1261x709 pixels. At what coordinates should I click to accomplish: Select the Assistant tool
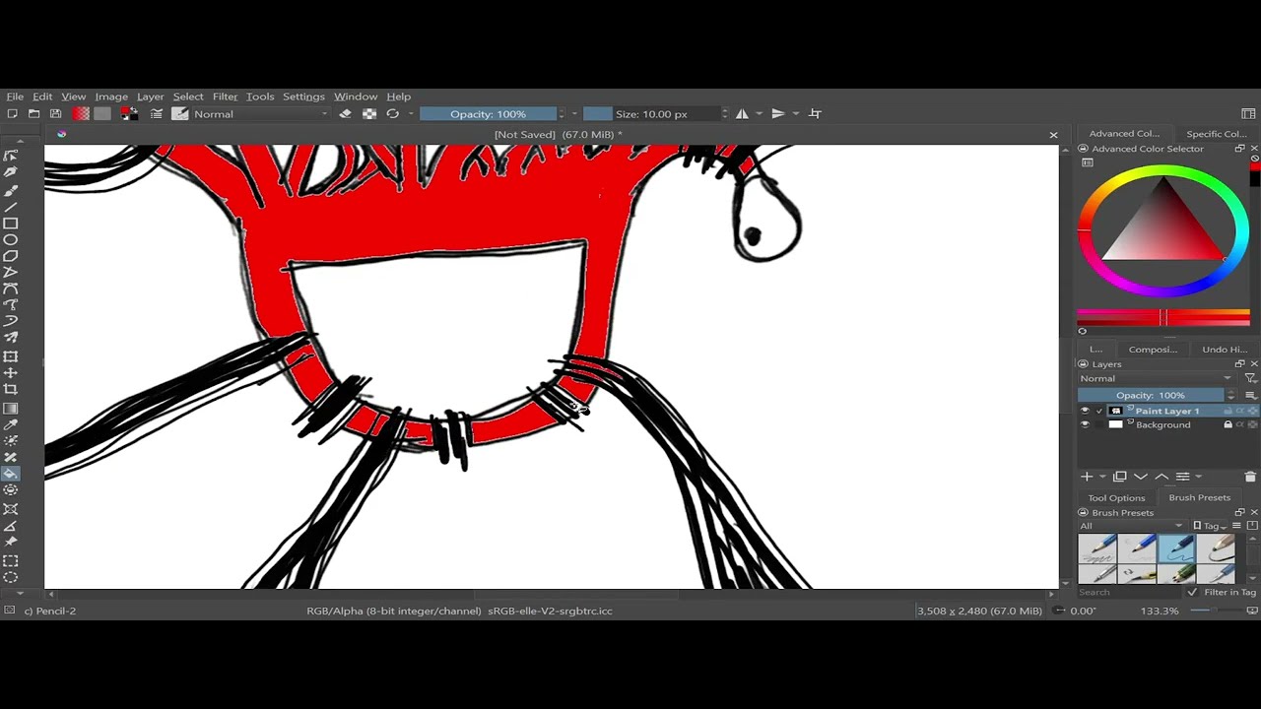11,509
